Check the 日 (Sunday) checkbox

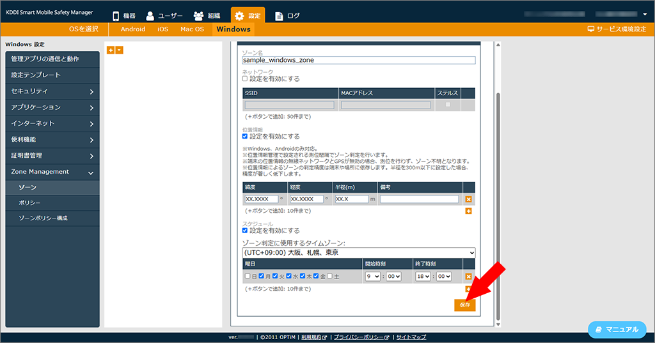[x=248, y=276]
